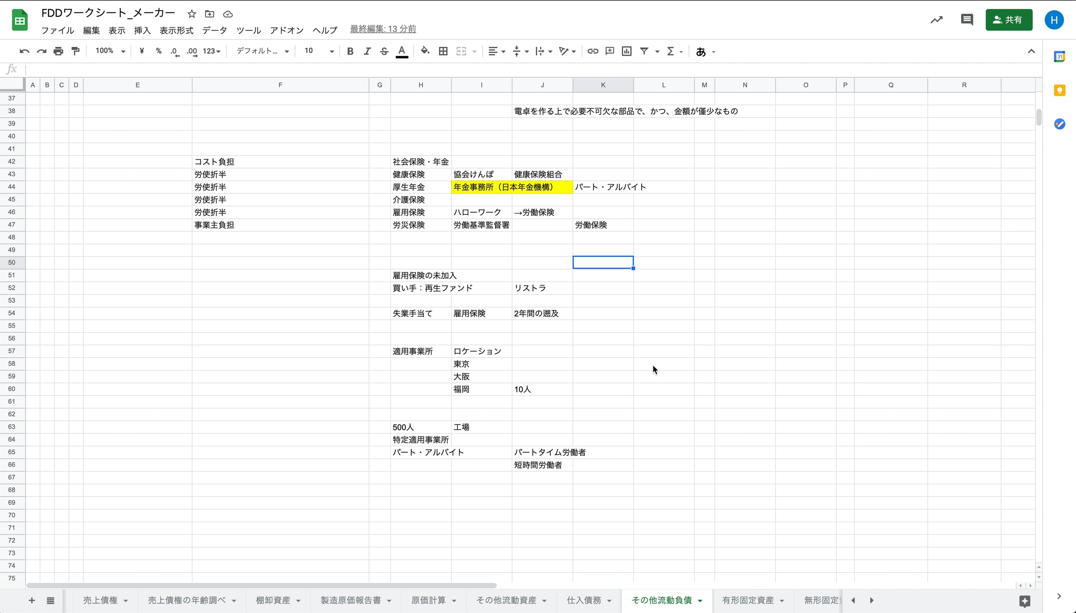The width and height of the screenshot is (1076, 613).
Task: Open the zoom level dropdown
Action: point(109,51)
